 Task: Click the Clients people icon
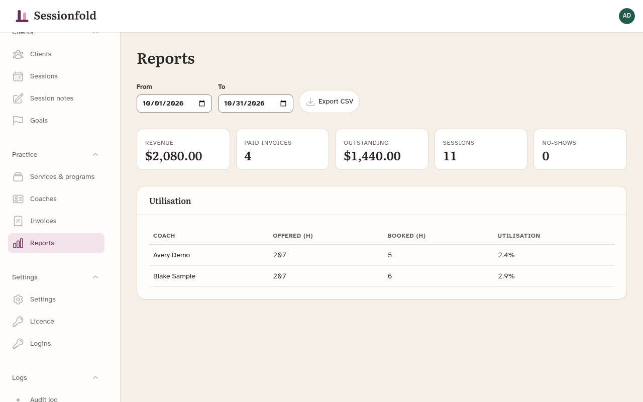[x=18, y=54]
